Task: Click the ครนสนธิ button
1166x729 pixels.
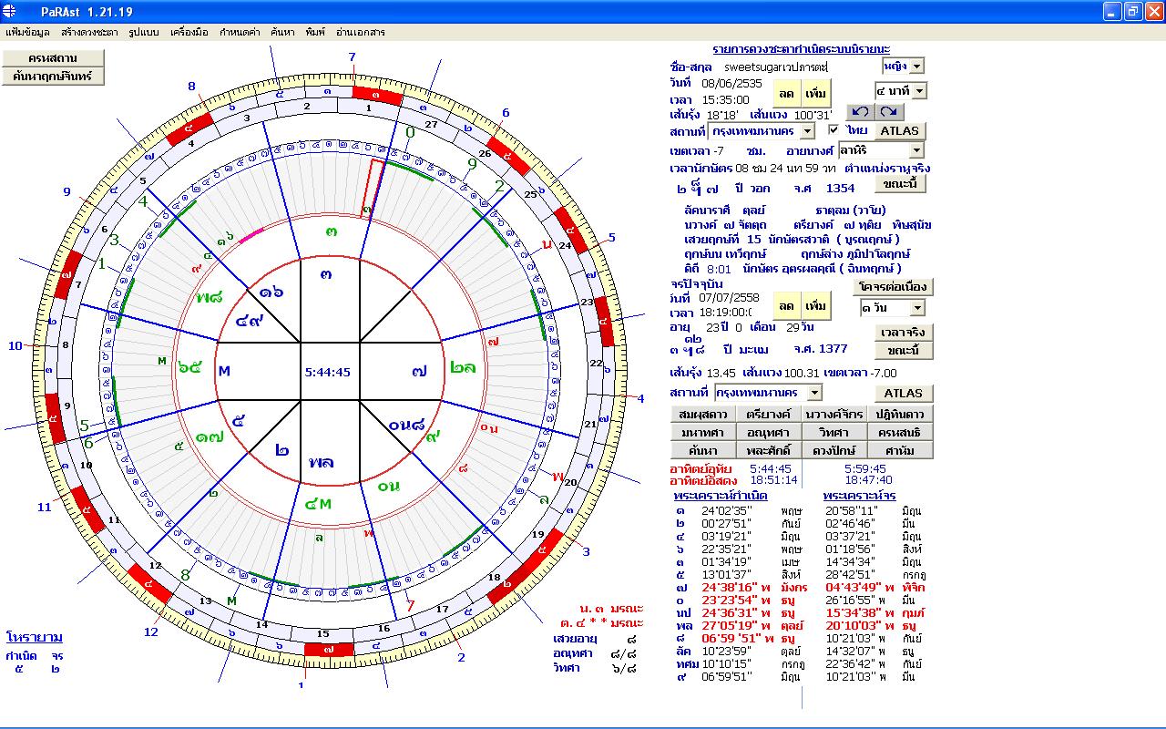Action: click(900, 432)
